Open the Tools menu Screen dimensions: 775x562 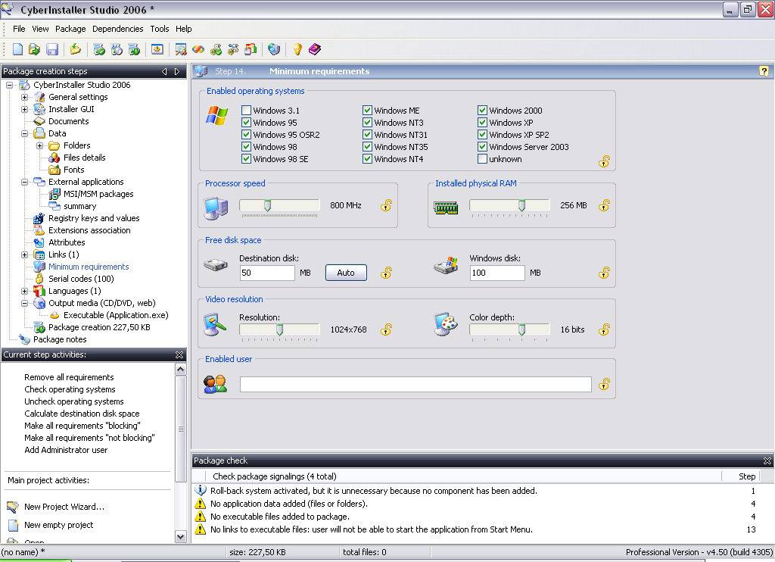160,29
